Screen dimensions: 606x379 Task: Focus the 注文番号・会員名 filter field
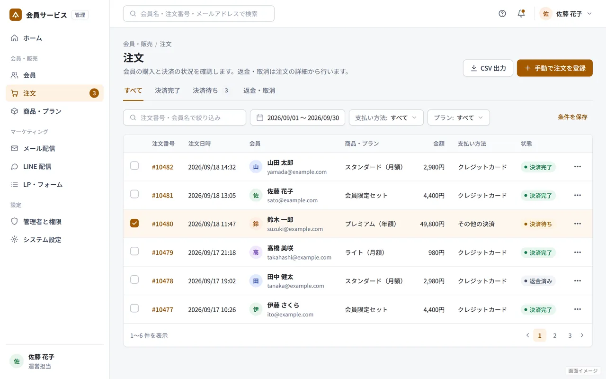point(185,117)
